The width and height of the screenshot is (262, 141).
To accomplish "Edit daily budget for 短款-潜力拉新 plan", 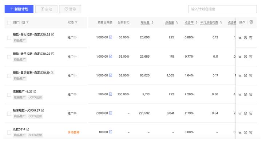I will [111, 37].
